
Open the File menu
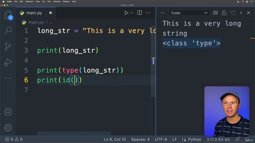[x=16, y=2]
